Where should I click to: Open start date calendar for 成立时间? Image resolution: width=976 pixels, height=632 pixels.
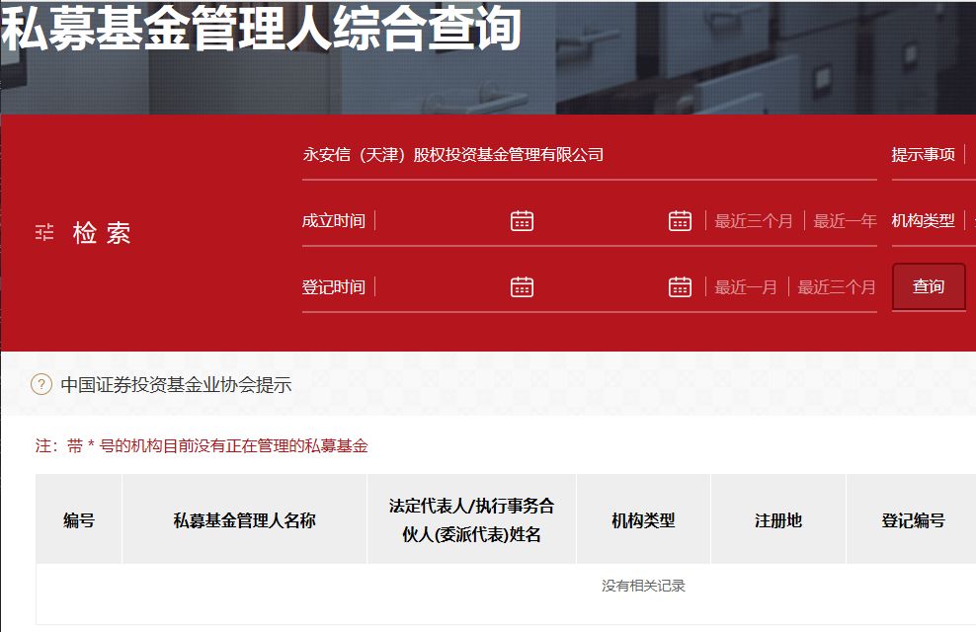point(522,221)
